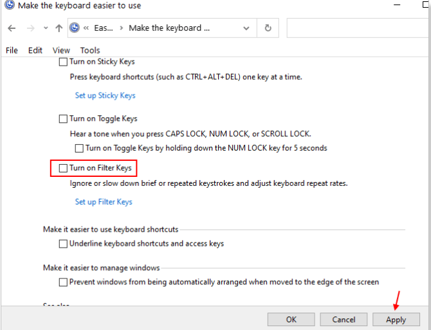431x330 pixels.
Task: Click the forward navigation arrow
Action: (x=30, y=28)
